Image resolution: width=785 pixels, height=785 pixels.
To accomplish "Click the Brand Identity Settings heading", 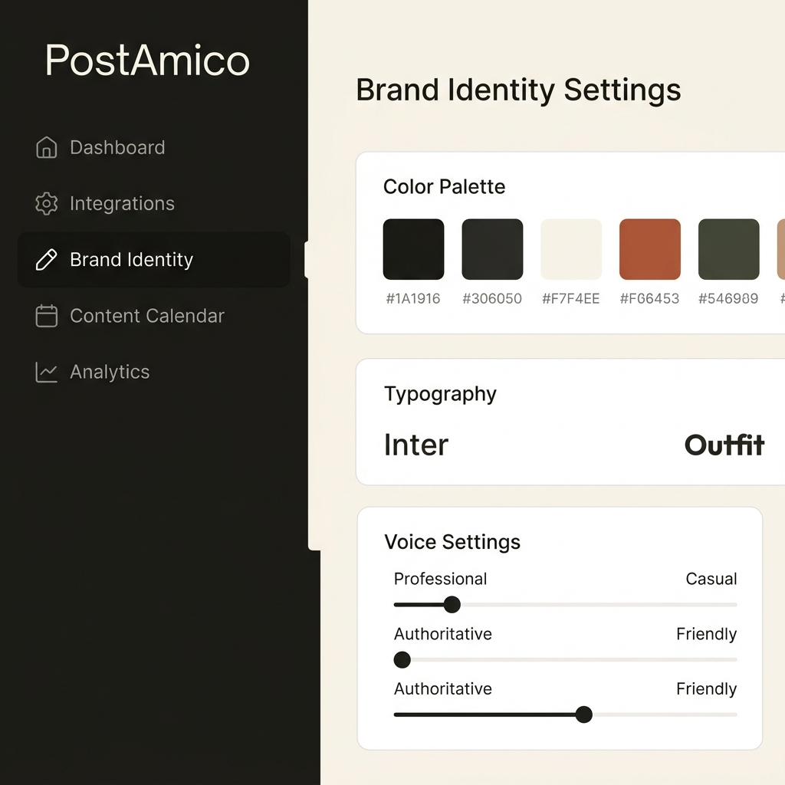I will click(518, 90).
